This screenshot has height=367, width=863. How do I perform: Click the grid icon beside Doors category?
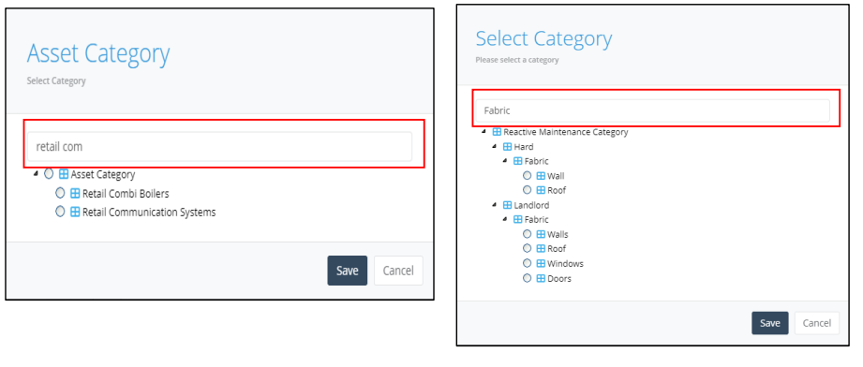click(x=541, y=278)
